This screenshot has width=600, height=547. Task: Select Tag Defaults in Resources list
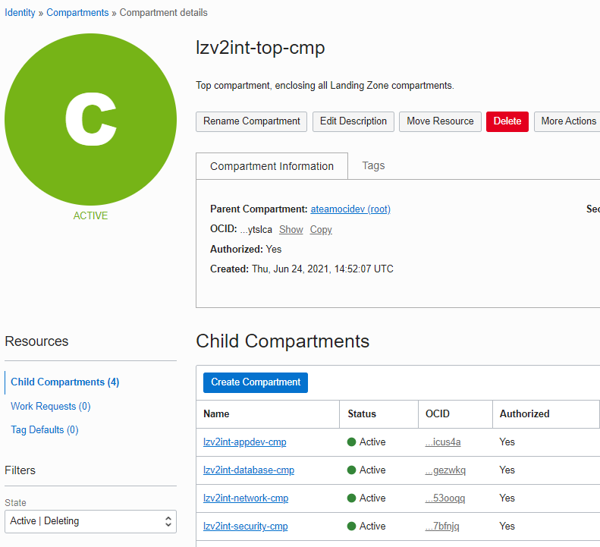click(x=44, y=430)
